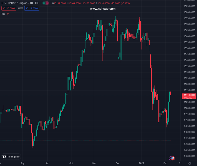The height and width of the screenshot is (166, 197).
Task: Click the Dec label on time axis
Action: point(118,163)
